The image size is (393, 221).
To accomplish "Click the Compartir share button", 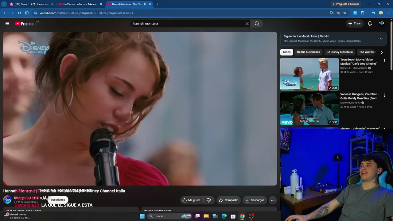I will pyautogui.click(x=228, y=200).
